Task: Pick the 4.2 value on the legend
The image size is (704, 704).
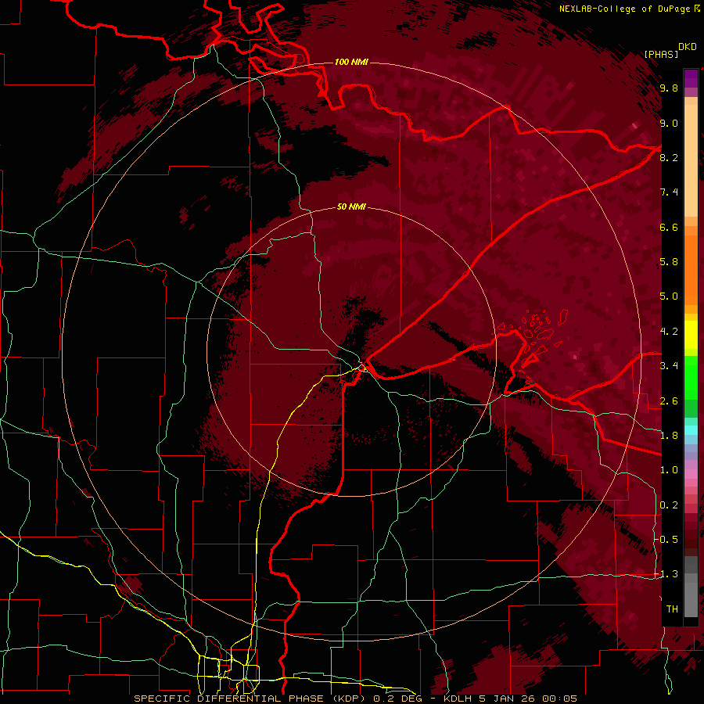Action: 669,332
